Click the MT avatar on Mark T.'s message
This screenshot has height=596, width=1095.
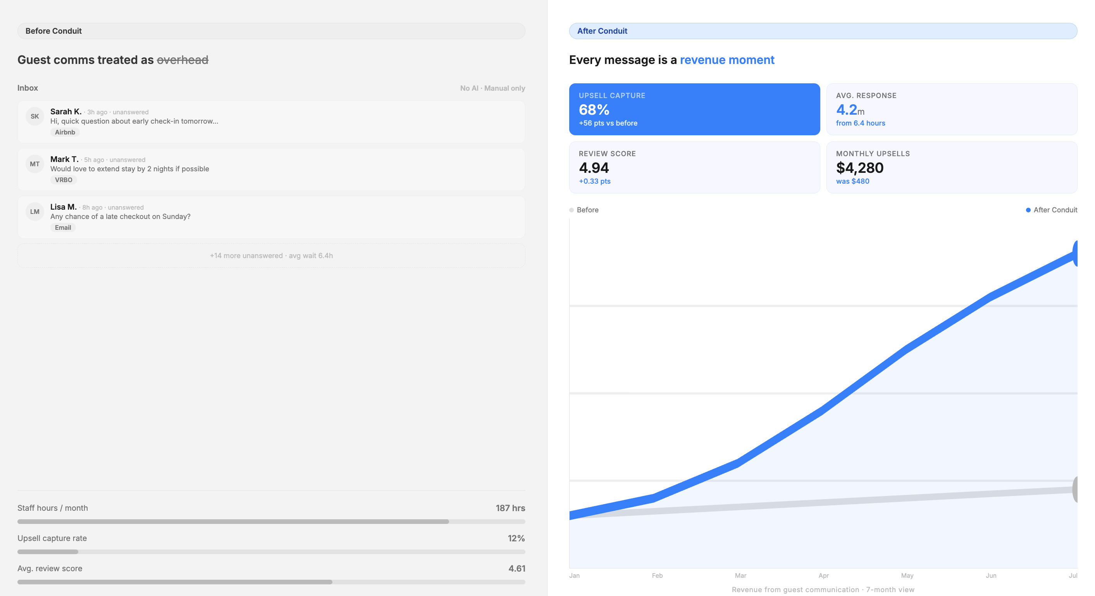[x=35, y=164]
